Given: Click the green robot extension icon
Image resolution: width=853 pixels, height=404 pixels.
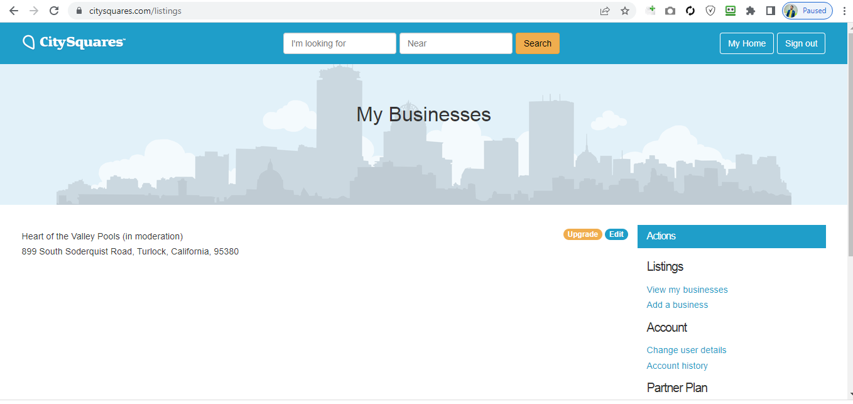Looking at the screenshot, I should coord(731,11).
